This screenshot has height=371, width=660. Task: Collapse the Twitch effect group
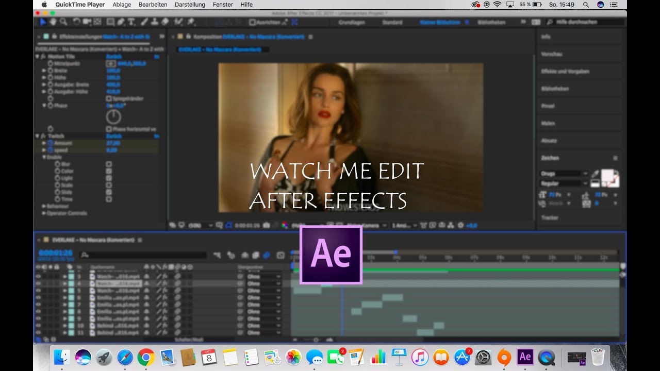38,136
